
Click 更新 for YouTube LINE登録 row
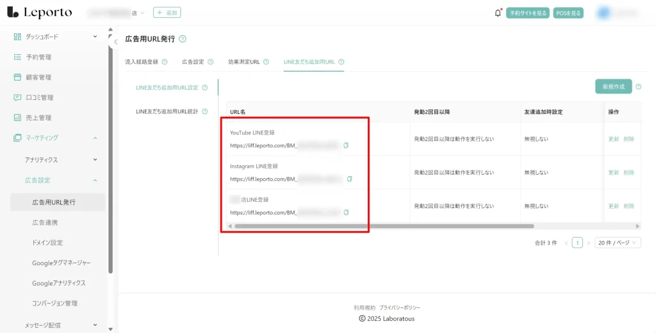point(613,139)
